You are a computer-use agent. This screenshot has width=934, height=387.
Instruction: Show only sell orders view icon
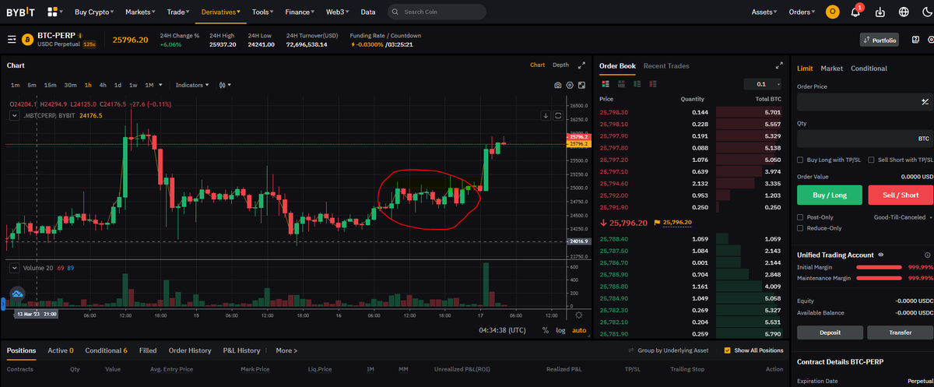pyautogui.click(x=652, y=83)
